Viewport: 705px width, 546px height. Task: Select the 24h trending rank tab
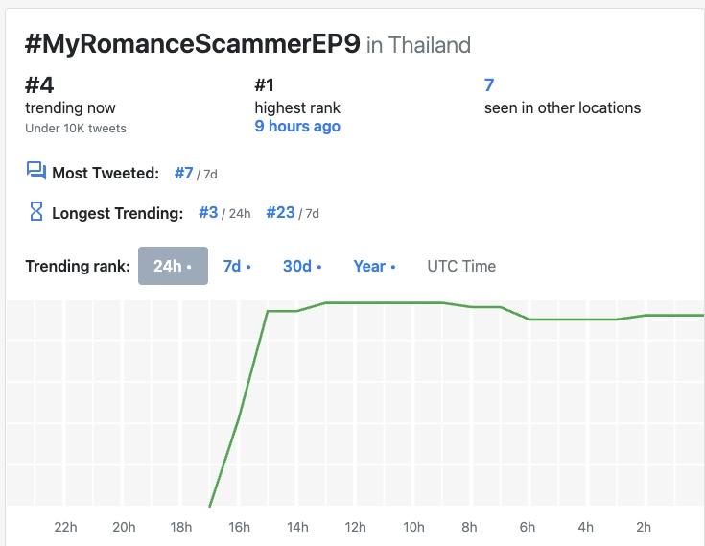pyautogui.click(x=173, y=266)
